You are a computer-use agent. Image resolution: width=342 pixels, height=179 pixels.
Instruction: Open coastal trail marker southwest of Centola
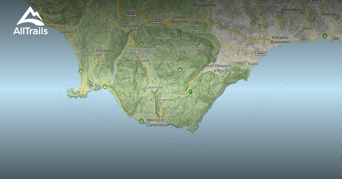tap(81, 71)
